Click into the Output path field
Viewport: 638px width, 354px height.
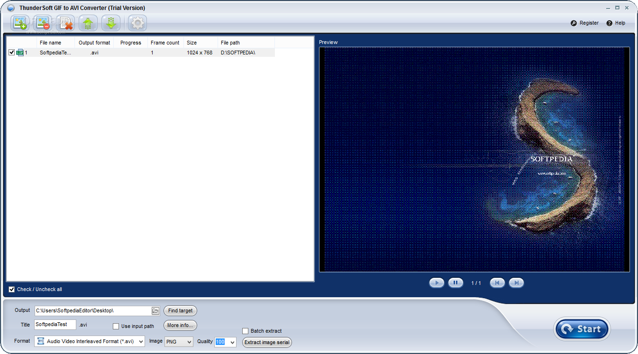tap(93, 311)
